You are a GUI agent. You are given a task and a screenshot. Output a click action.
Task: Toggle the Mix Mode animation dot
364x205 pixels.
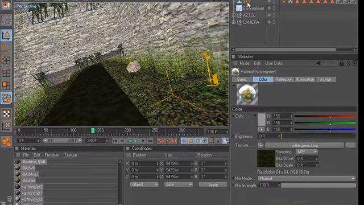(233, 178)
